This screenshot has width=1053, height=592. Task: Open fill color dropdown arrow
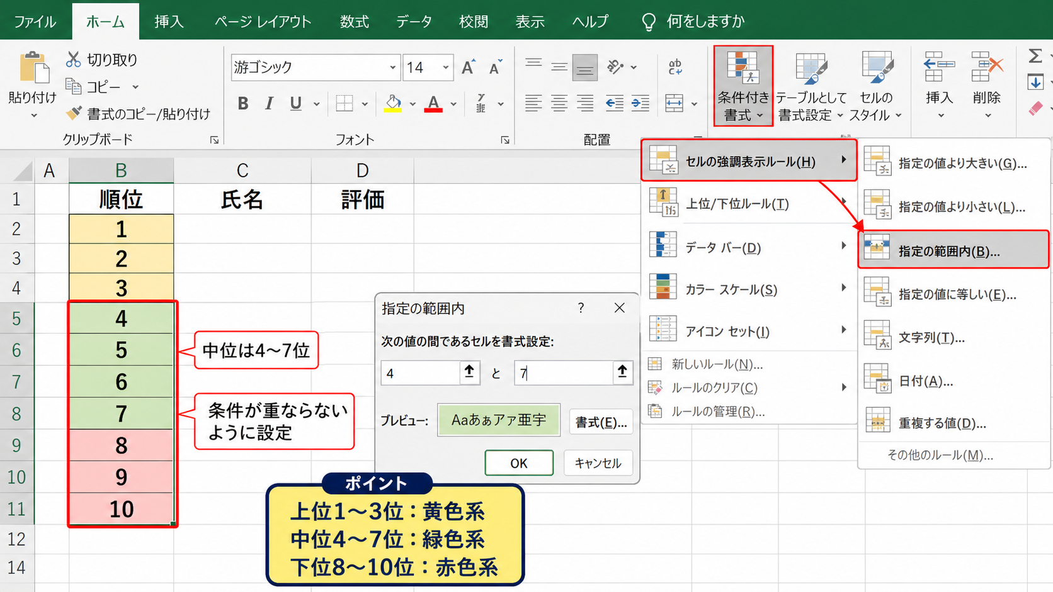pyautogui.click(x=413, y=104)
